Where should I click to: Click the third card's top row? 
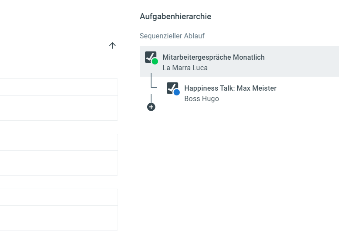[x=59, y=197]
